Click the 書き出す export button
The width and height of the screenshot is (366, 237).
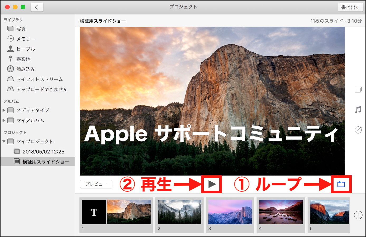coord(350,7)
